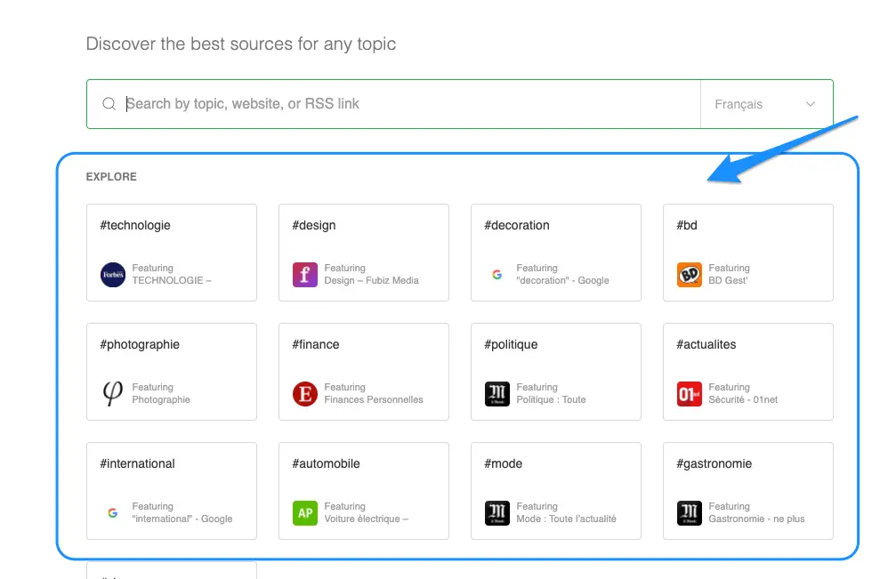Click the phi symbol icon under #photographie
This screenshot has height=579, width=896.
click(113, 394)
